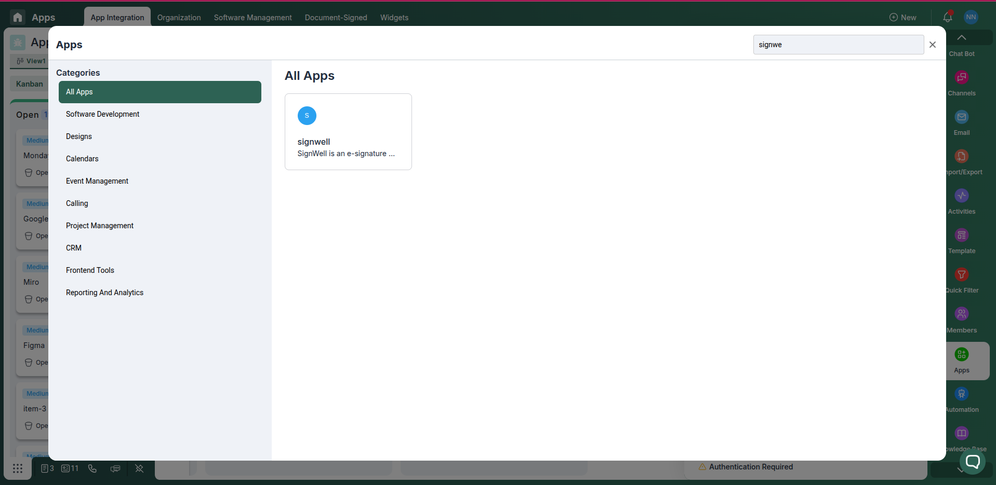Select the Channels icon in the sidebar
The height and width of the screenshot is (485, 996).
coord(962,77)
